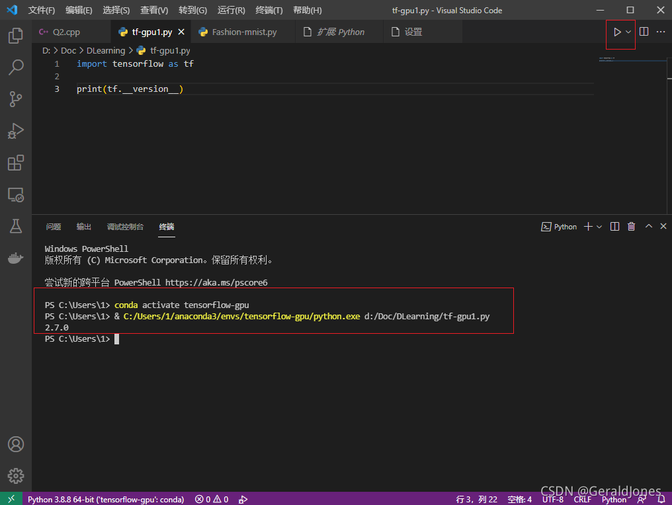Open the Source Control view
The width and height of the screenshot is (672, 505).
coord(16,99)
